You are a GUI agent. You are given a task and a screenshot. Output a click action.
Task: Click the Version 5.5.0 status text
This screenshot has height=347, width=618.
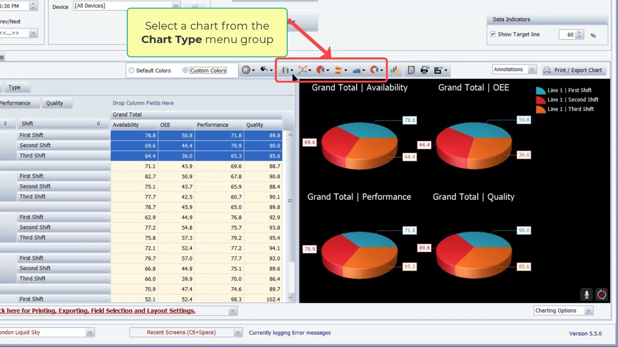[x=585, y=334]
